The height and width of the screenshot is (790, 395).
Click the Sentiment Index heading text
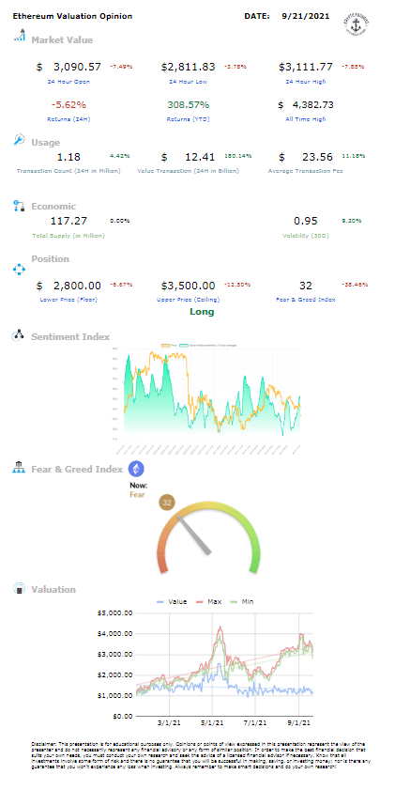70,336
